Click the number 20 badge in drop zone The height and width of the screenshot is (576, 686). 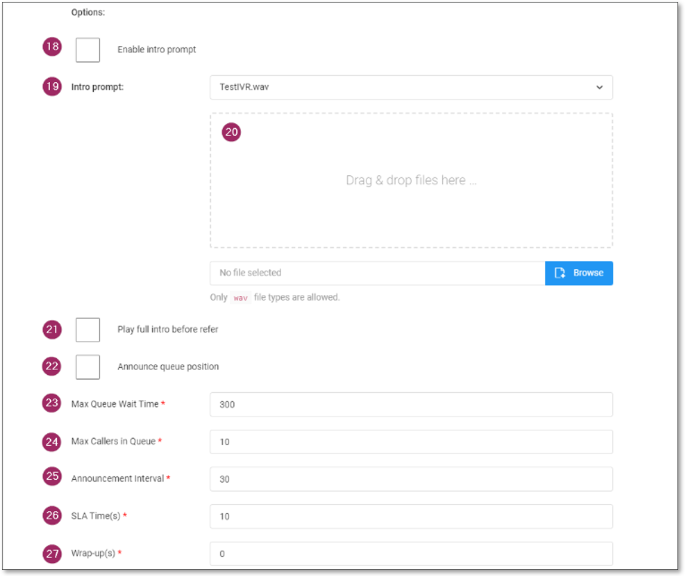[x=231, y=133]
